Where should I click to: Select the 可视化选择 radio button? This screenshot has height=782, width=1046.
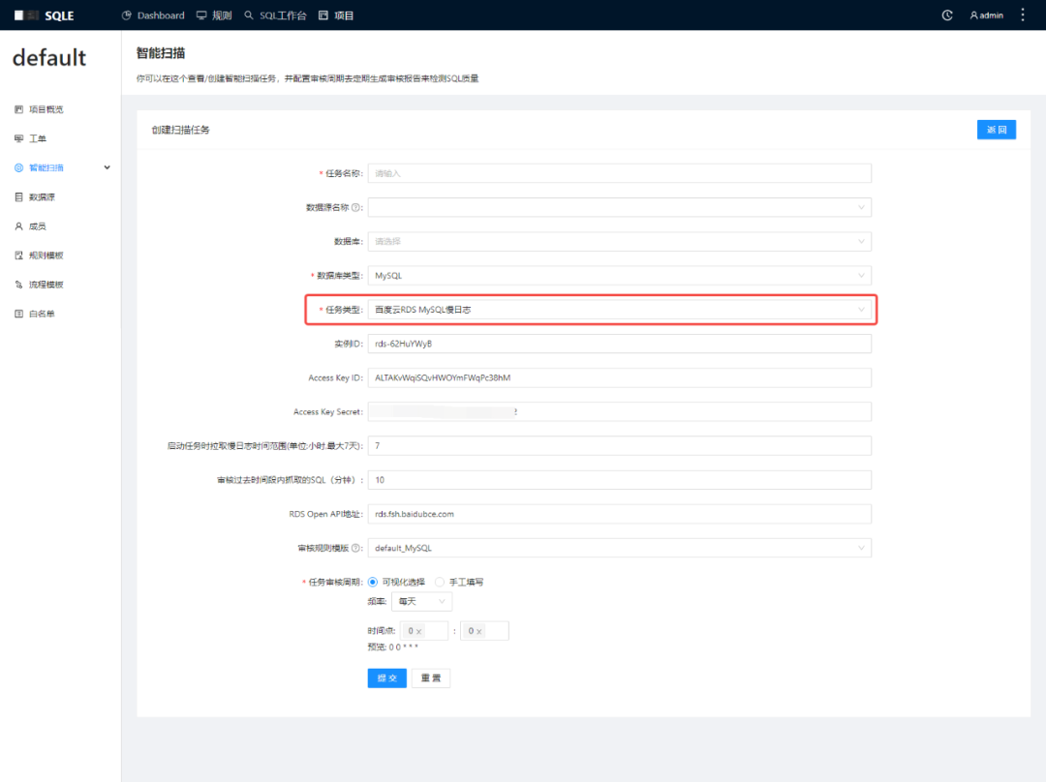click(373, 582)
